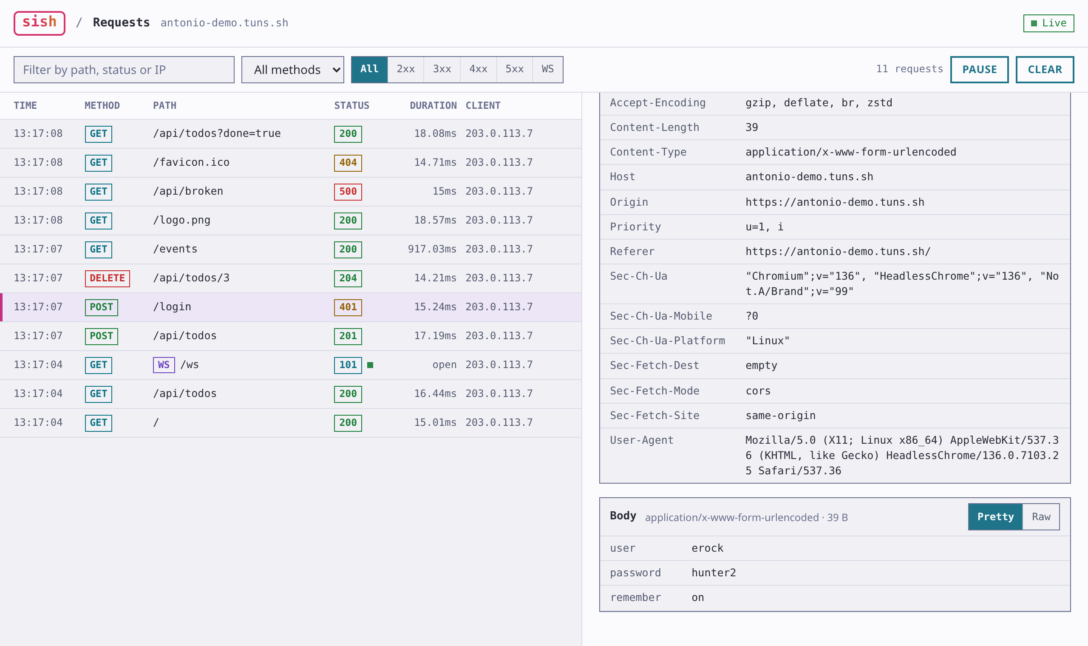Click the green open-connection indicator on /ws row
The image size is (1088, 646).
pos(370,365)
